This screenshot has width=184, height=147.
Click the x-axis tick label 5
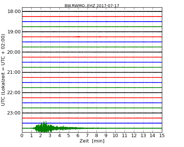[x=69, y=135]
